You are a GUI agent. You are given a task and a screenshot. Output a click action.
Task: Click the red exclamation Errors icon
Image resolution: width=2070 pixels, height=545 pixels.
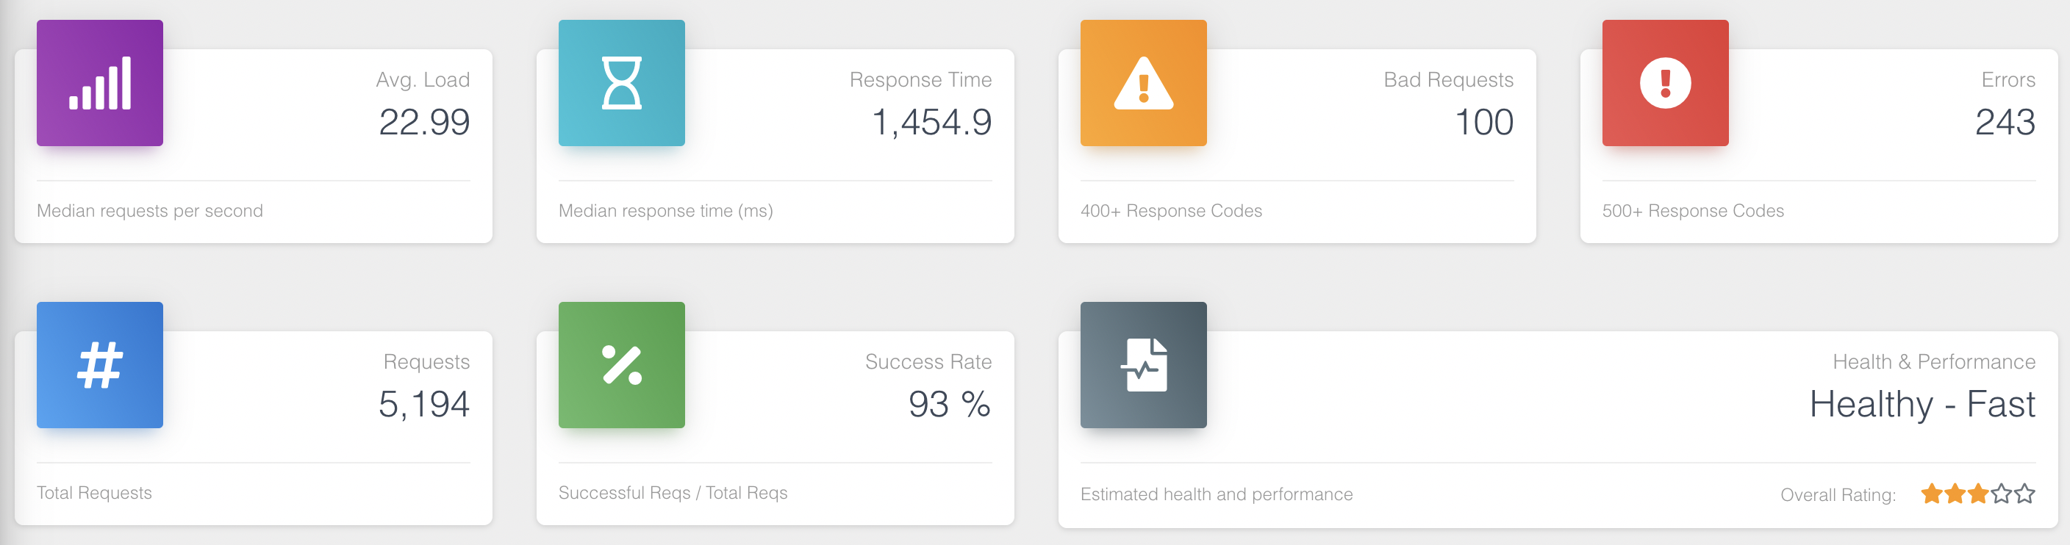[1665, 83]
